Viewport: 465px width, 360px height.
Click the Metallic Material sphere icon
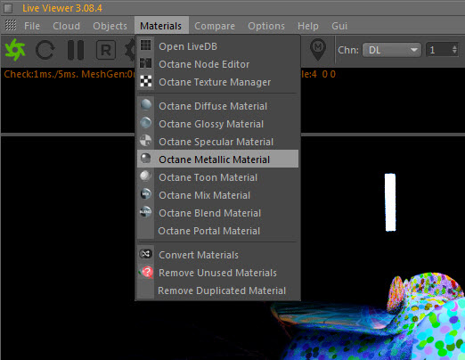pyautogui.click(x=145, y=159)
